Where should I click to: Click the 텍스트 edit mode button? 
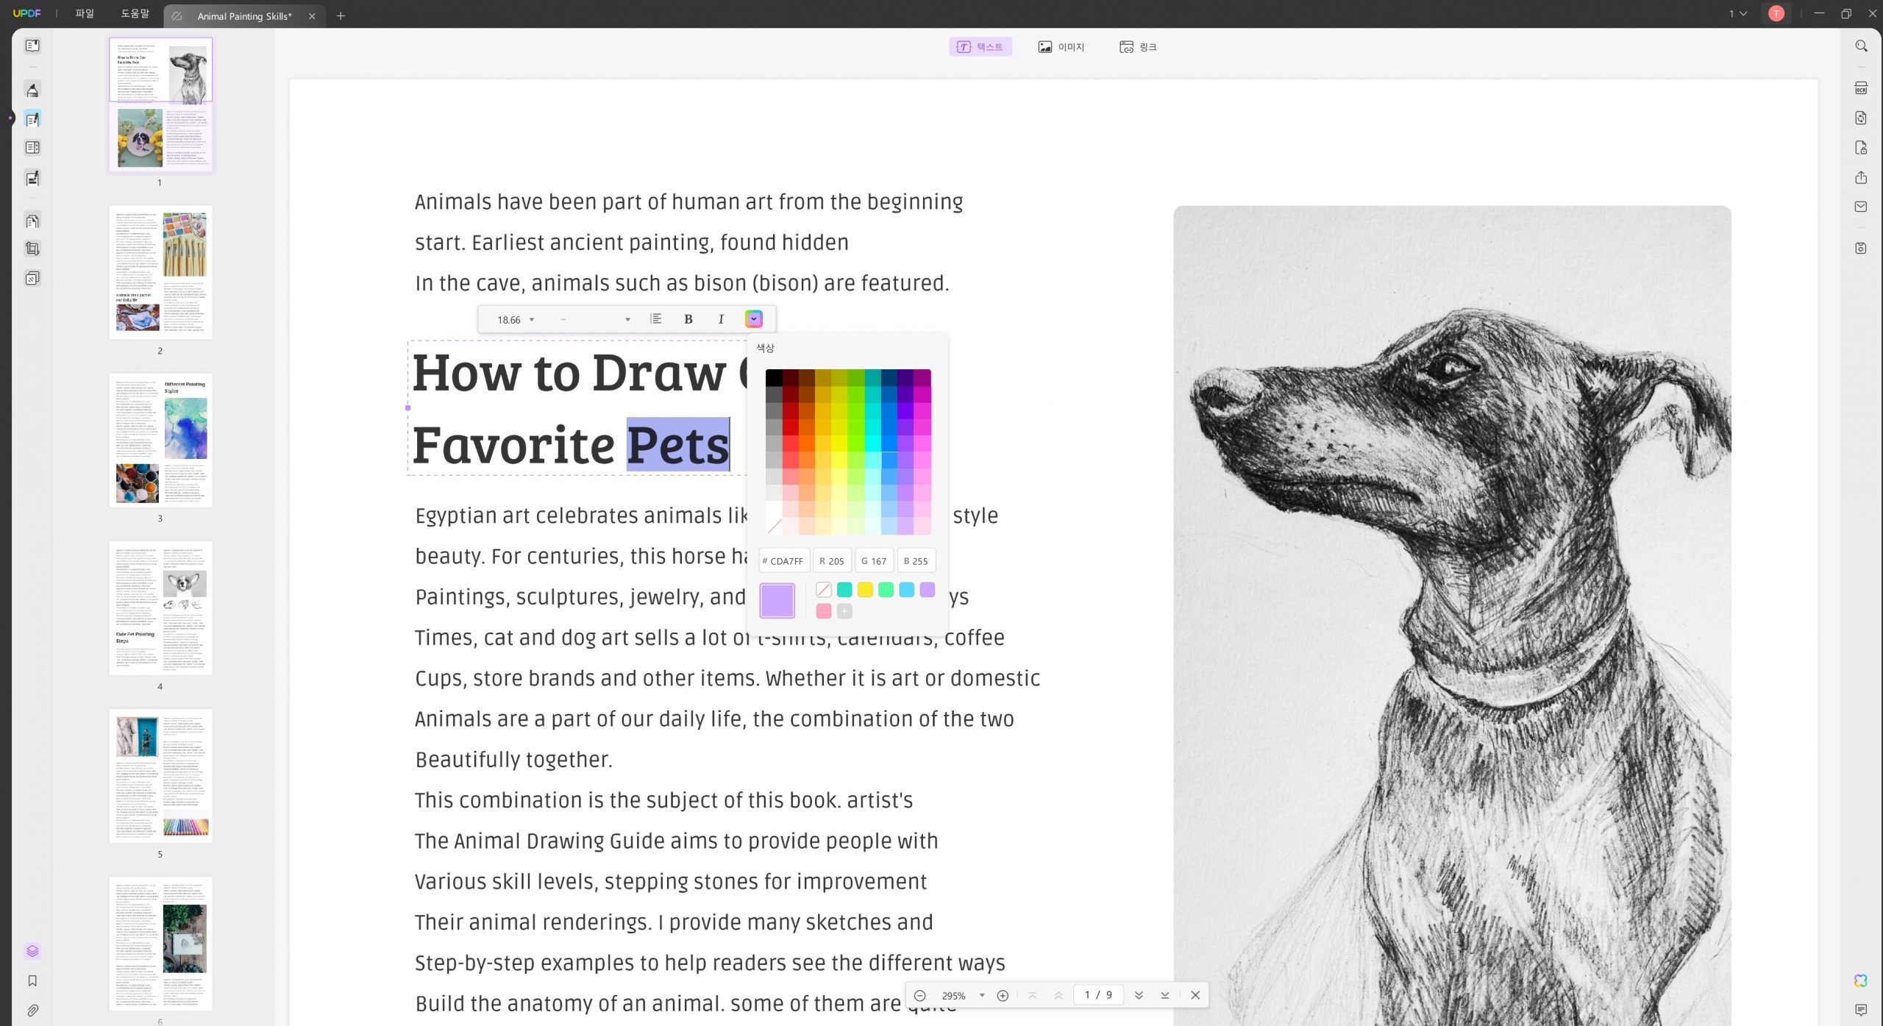coord(980,47)
